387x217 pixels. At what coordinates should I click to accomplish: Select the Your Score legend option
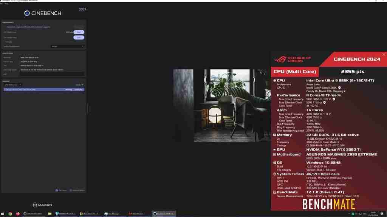pyautogui.click(x=61, y=190)
